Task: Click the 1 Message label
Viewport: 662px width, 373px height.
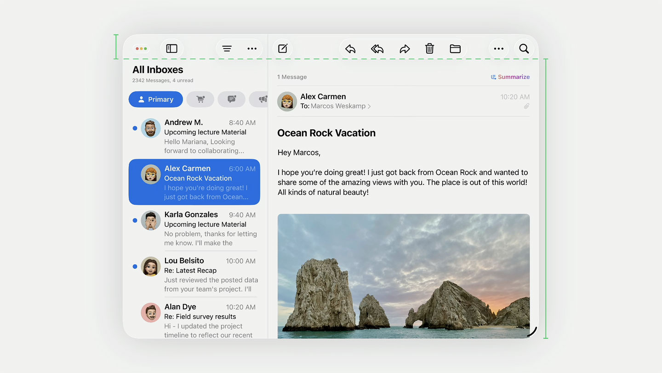Action: [x=292, y=77]
